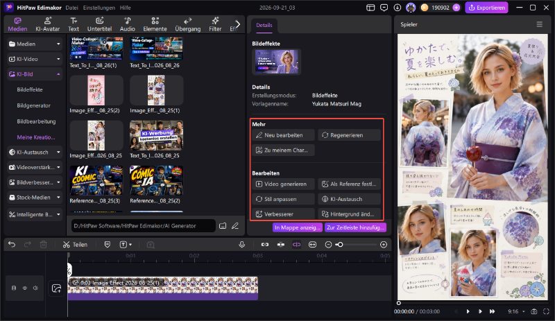Expand the Bildverbesser... sidebar section
The width and height of the screenshot is (555, 321).
pos(34,182)
